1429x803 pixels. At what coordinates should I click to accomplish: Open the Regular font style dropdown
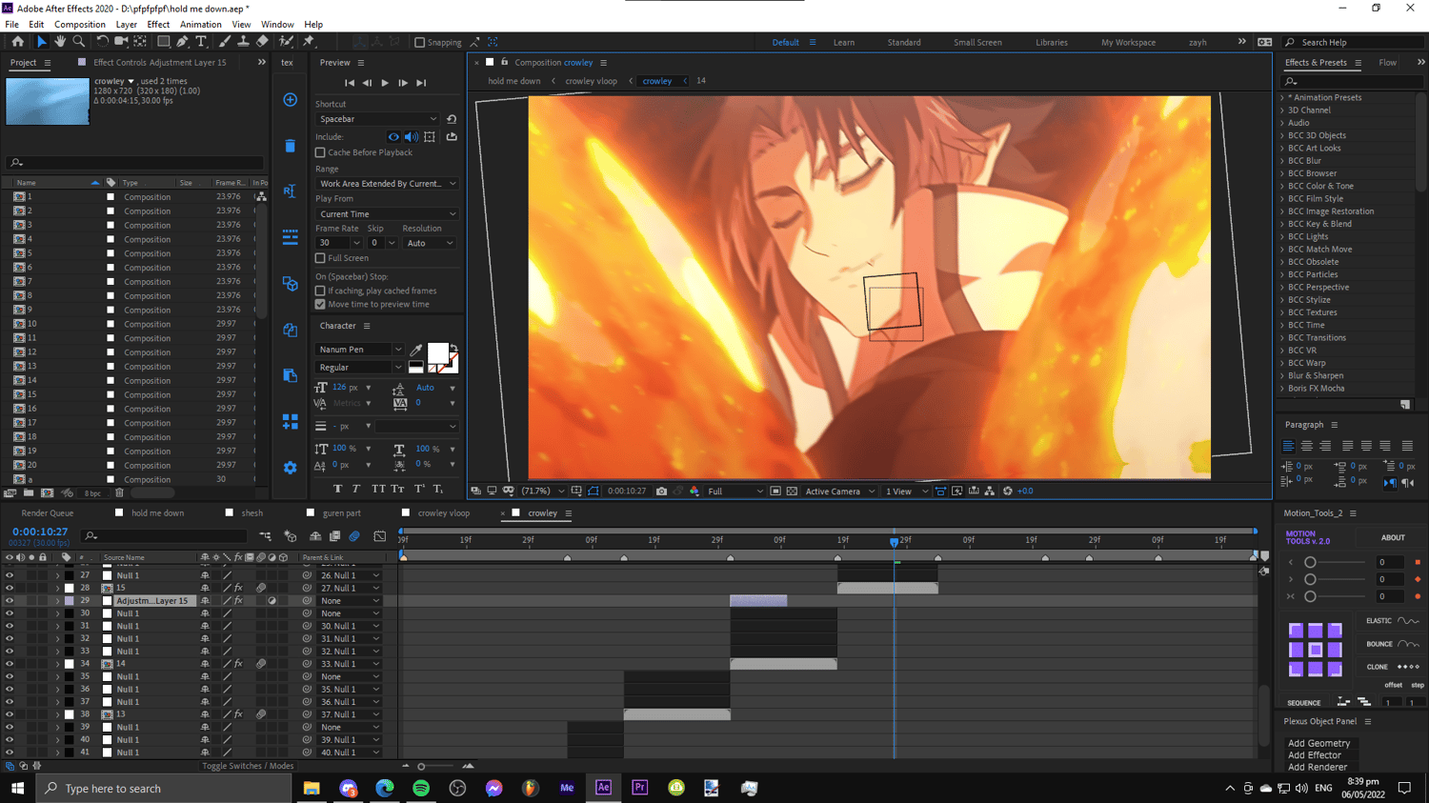coord(360,368)
